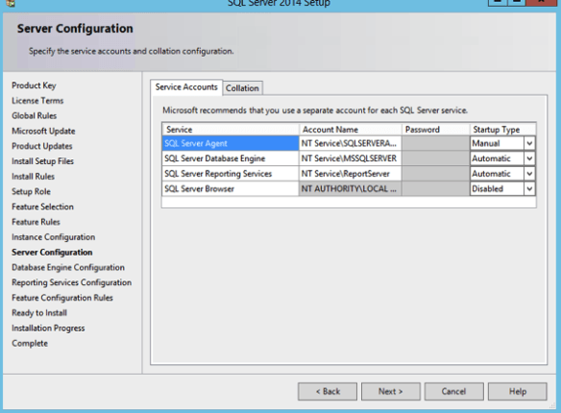Select the Service Accounts tab
The height and width of the screenshot is (413, 561).
(x=186, y=86)
